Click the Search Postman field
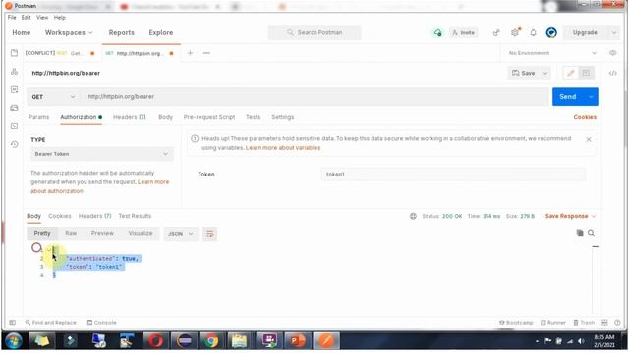 tap(314, 32)
